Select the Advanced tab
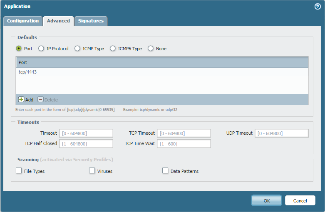 (x=58, y=21)
